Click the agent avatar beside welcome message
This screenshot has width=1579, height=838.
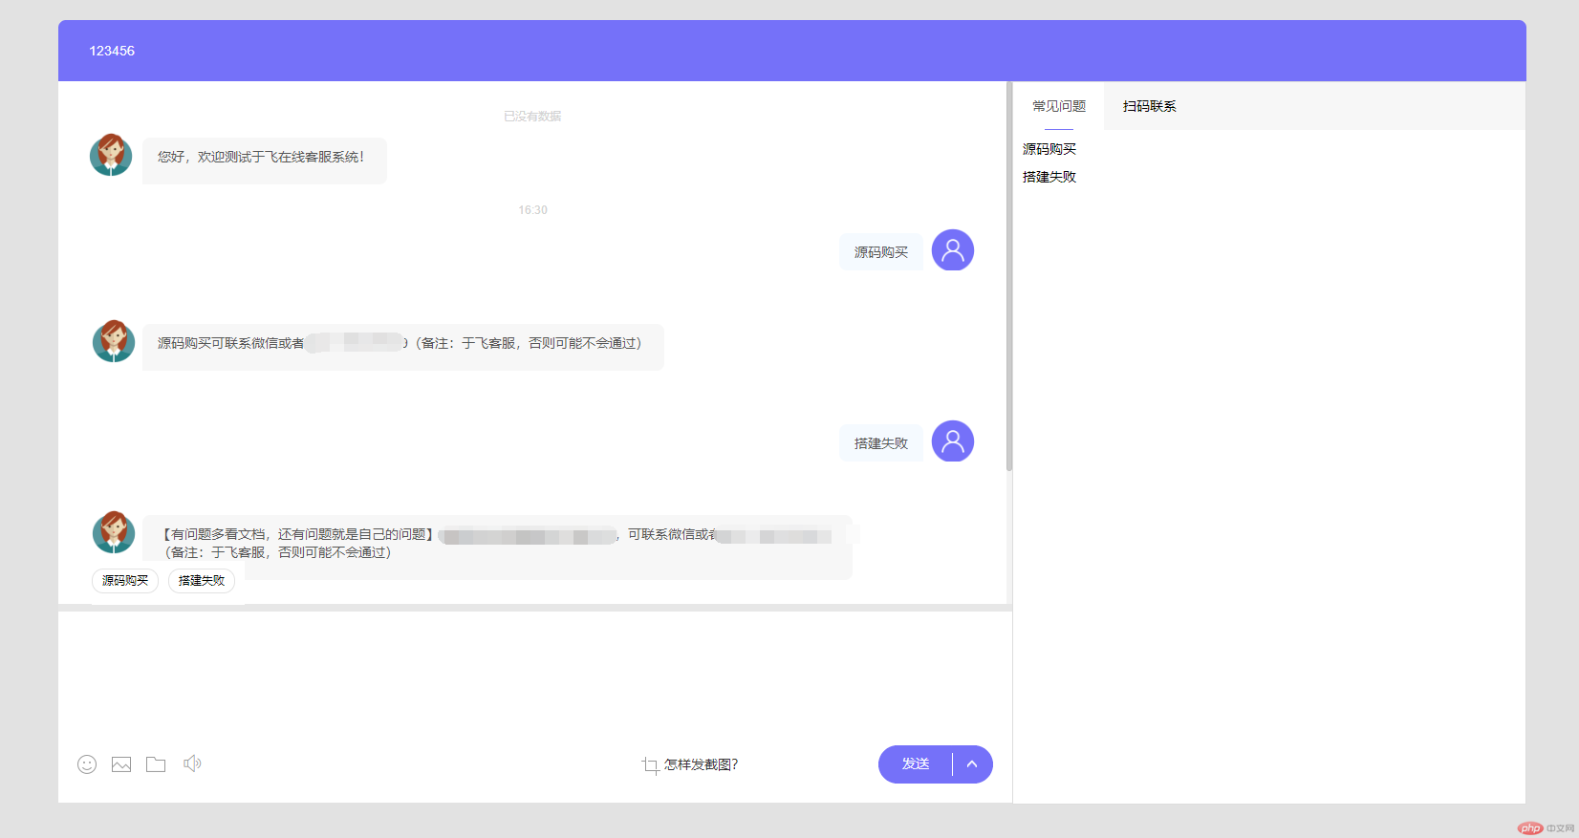coord(111,155)
